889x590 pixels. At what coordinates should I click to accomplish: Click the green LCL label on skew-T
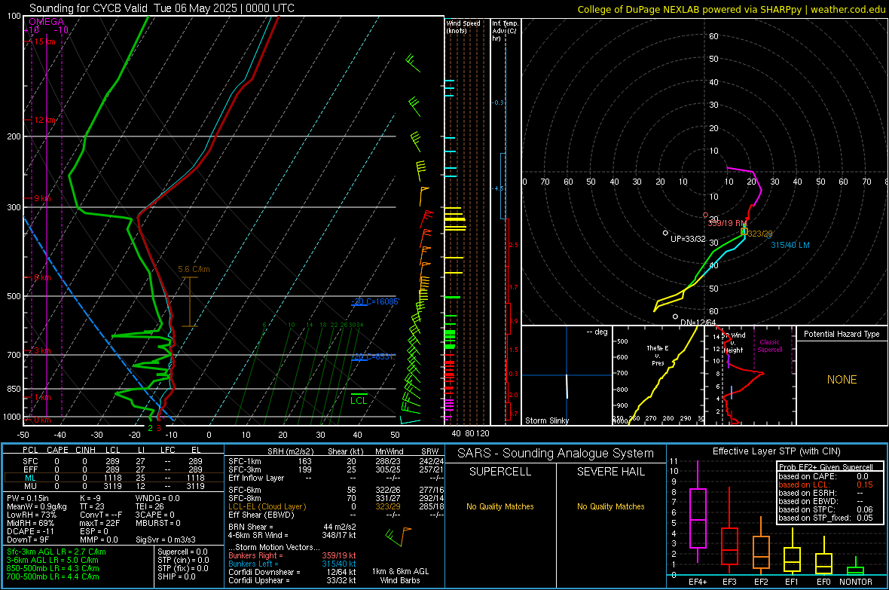click(x=359, y=401)
